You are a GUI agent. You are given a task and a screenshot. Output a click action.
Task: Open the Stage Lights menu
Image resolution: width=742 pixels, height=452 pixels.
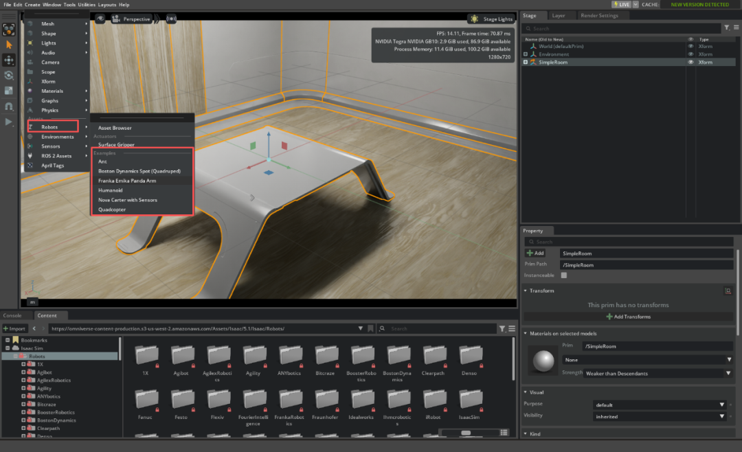[491, 19]
